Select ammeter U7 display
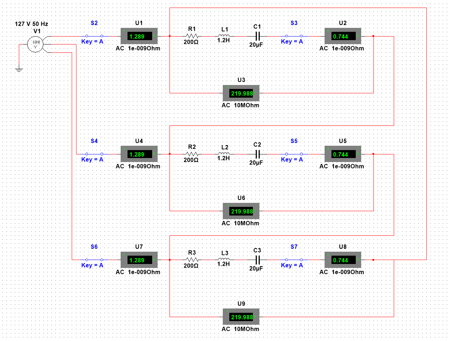The height and width of the screenshot is (341, 451). click(x=139, y=260)
